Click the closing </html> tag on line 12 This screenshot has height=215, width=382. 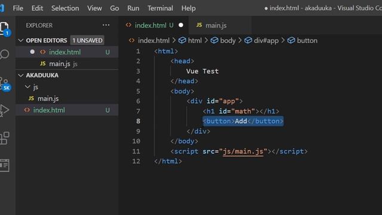pos(168,161)
